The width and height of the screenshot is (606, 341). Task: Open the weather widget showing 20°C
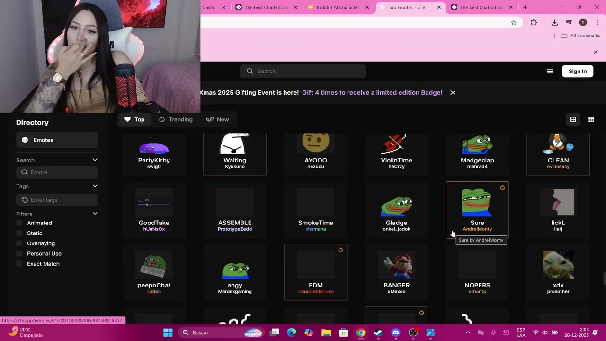coord(27,332)
